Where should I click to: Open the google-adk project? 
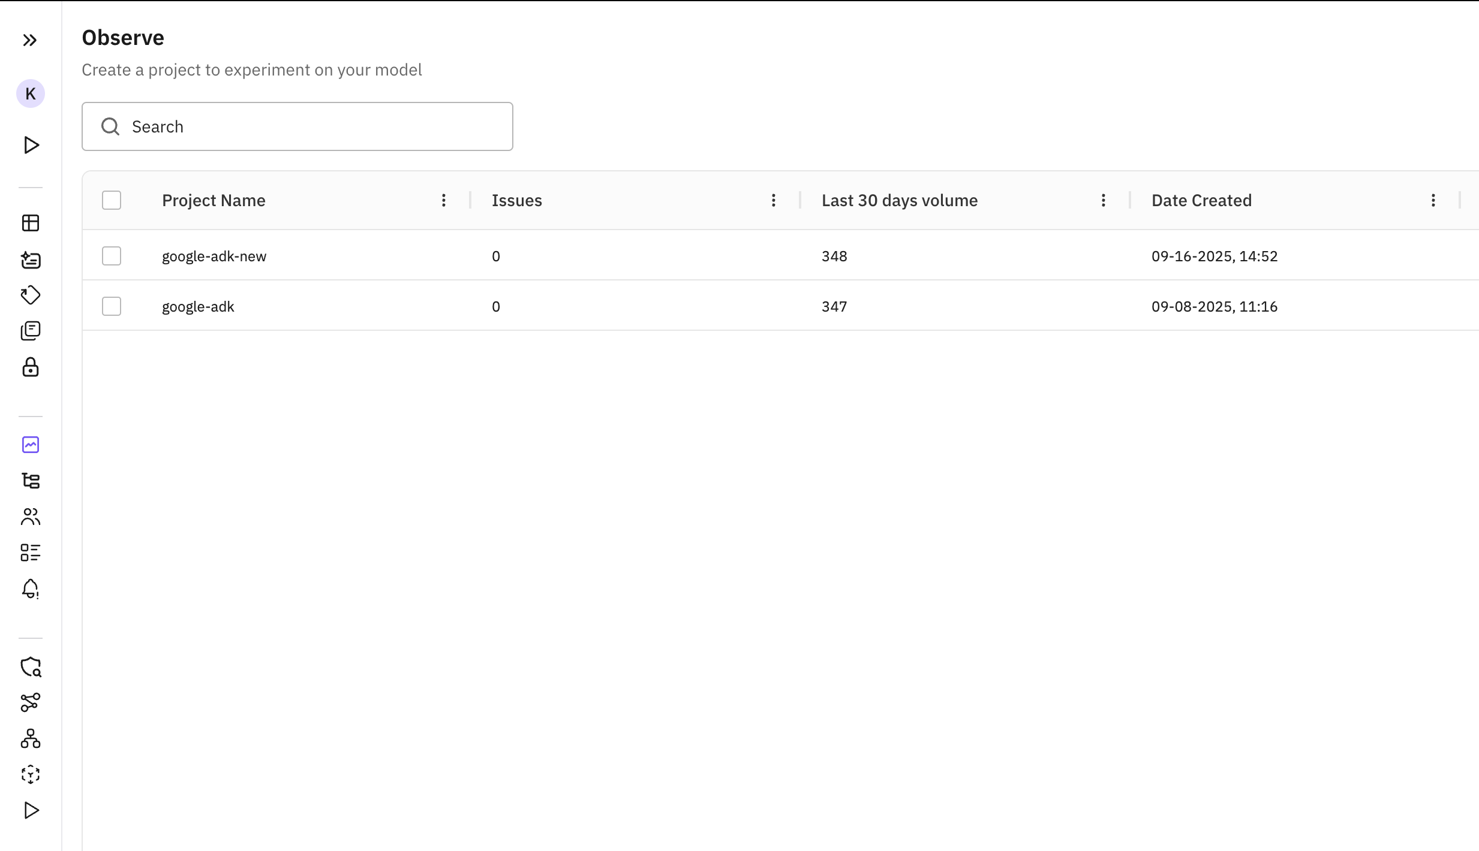point(197,306)
